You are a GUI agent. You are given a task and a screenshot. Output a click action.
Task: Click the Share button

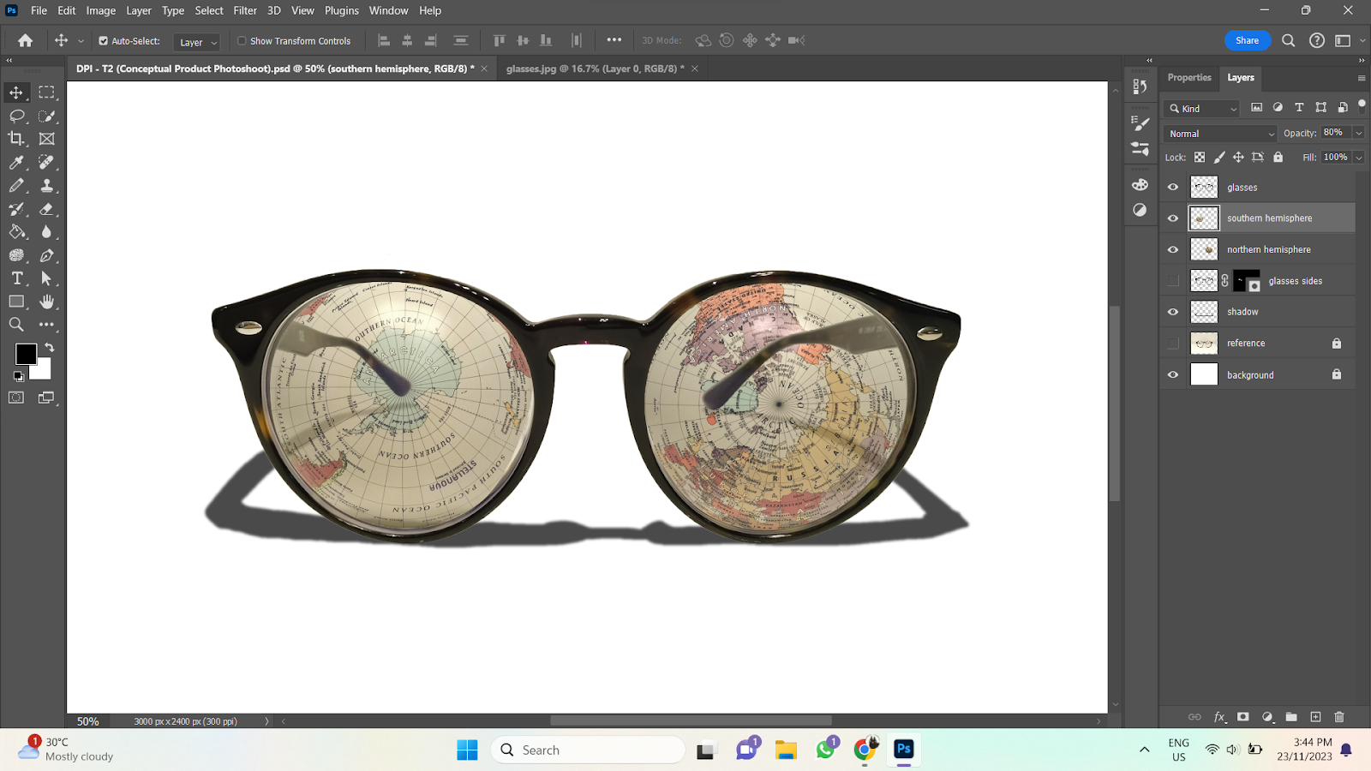pos(1247,40)
